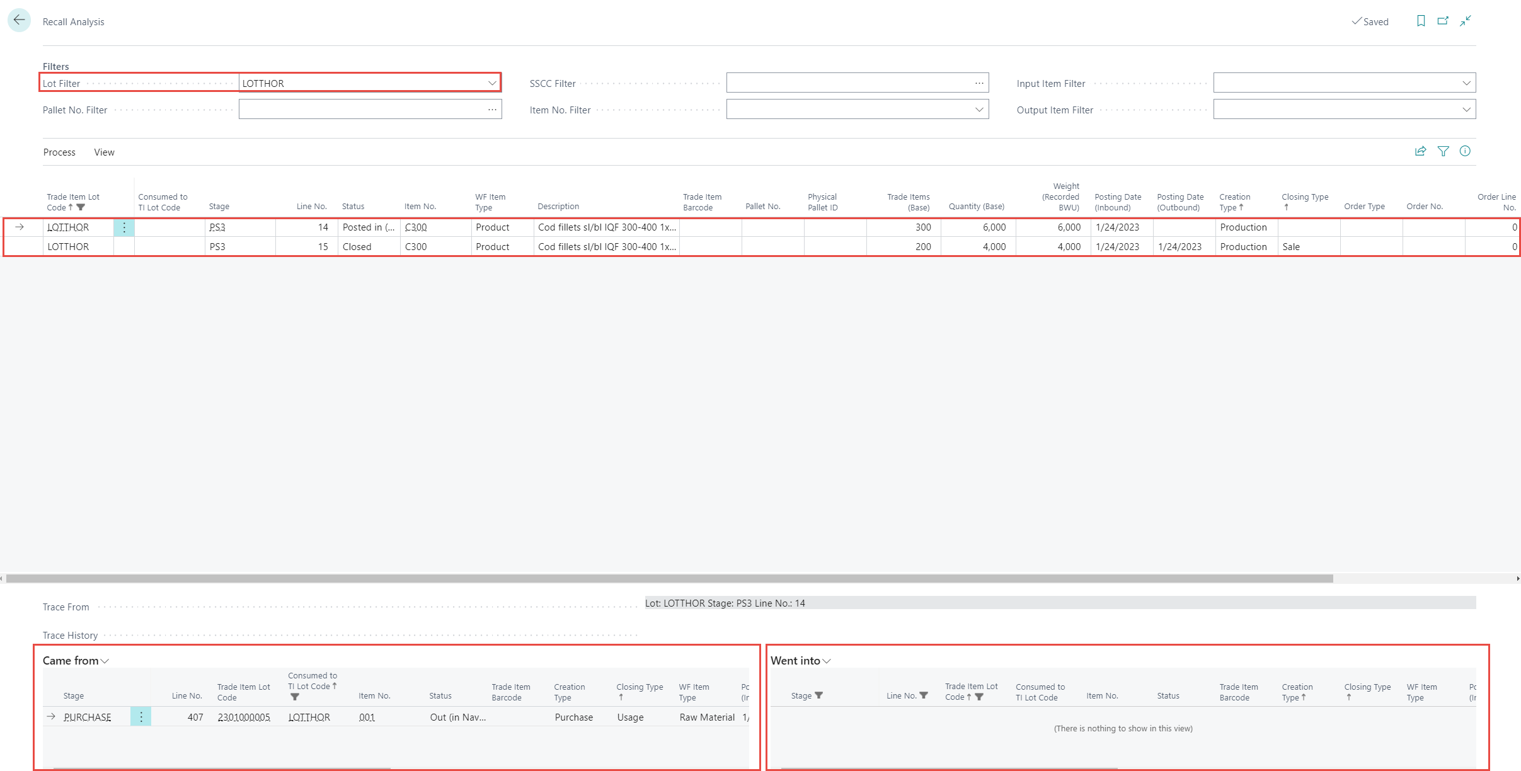Click the main table horizontal scrollbar

point(669,578)
